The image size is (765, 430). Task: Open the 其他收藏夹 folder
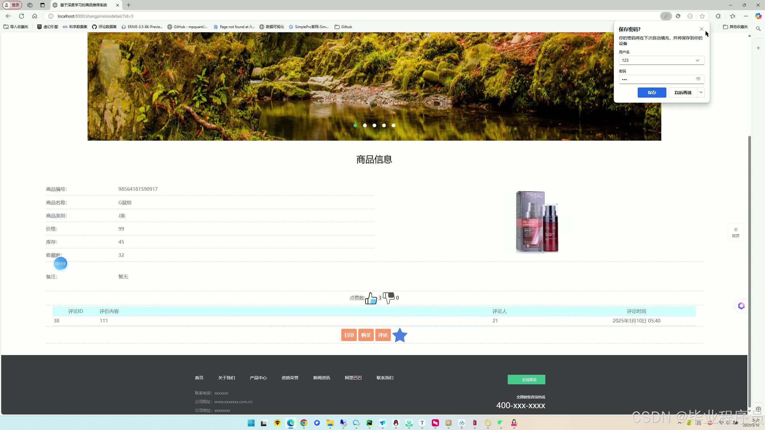pyautogui.click(x=735, y=27)
